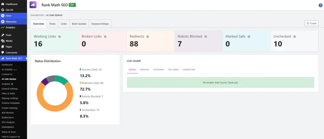
Task: Open Status & Tools in the sidebar
Action: coord(9,132)
